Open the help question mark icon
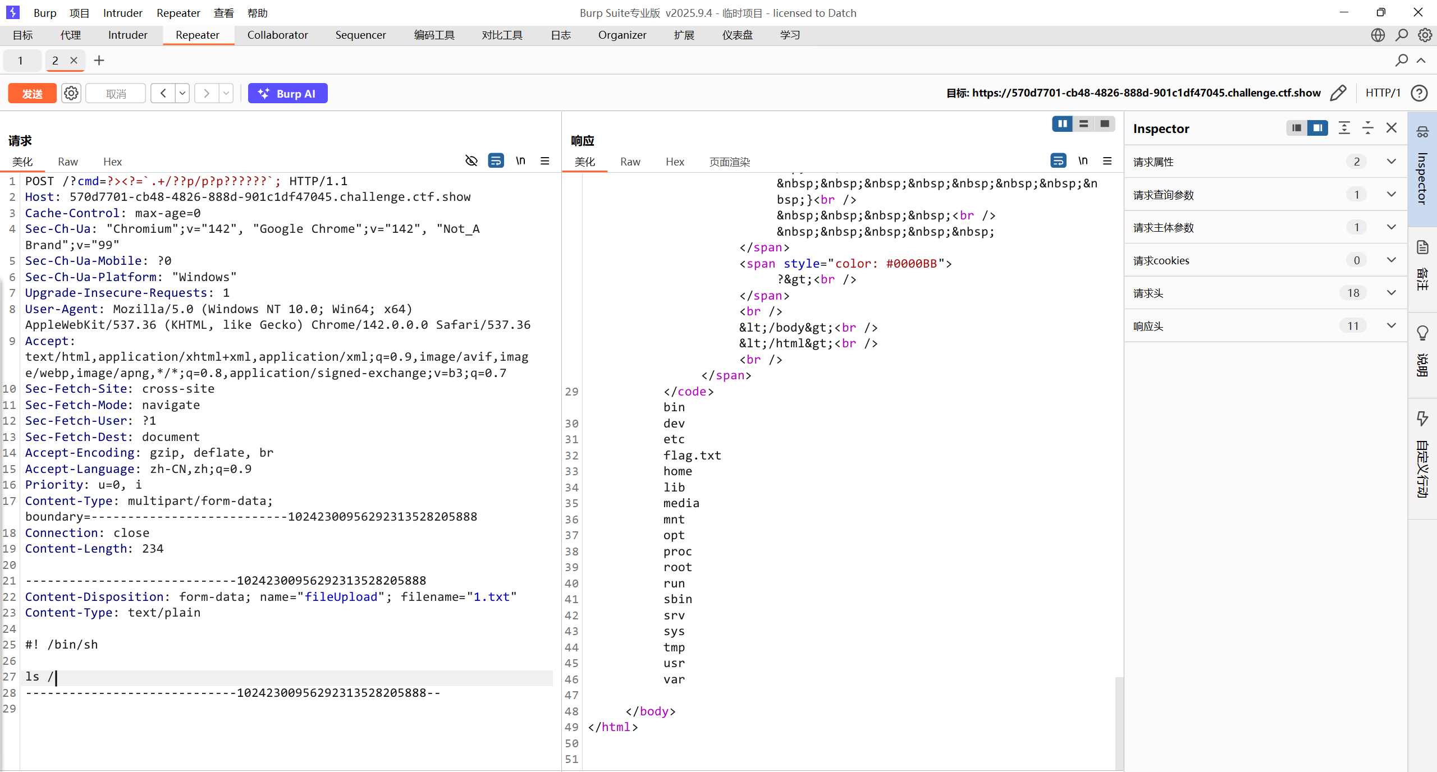The height and width of the screenshot is (772, 1437). tap(1420, 93)
